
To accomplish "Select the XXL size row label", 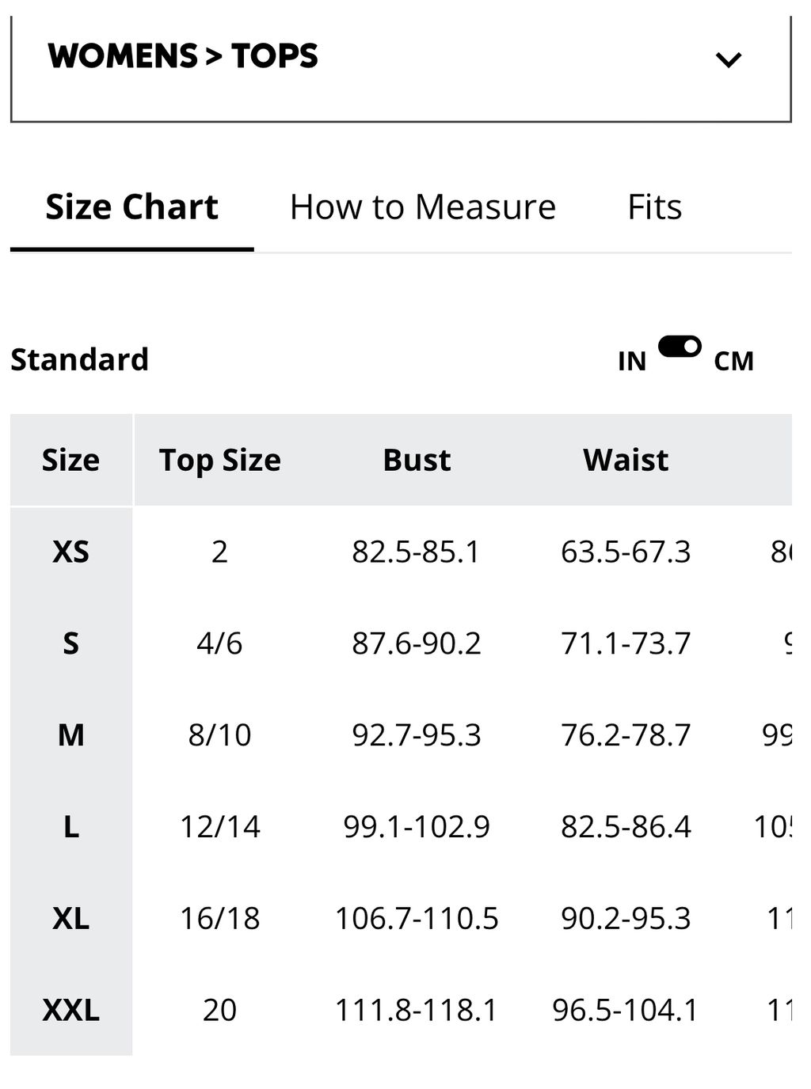I will coord(71,1010).
